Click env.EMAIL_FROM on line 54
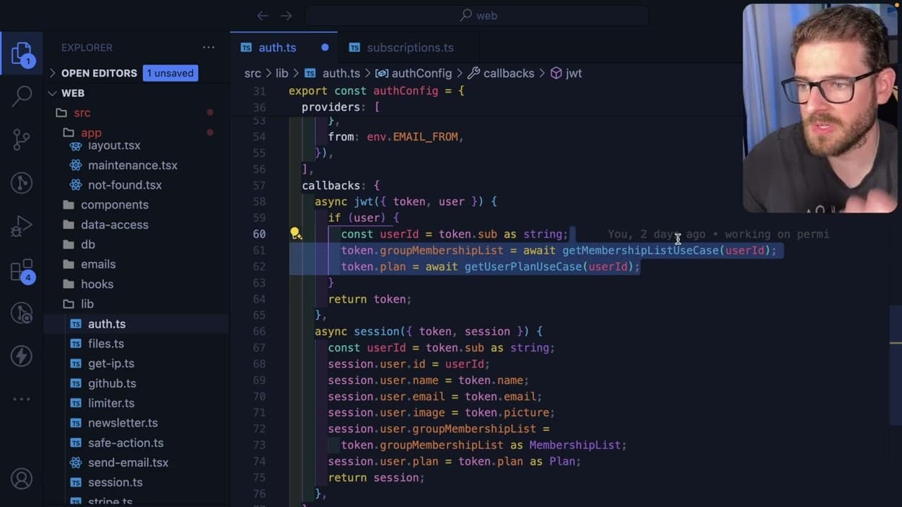Screen dimensions: 902x507 point(413,137)
